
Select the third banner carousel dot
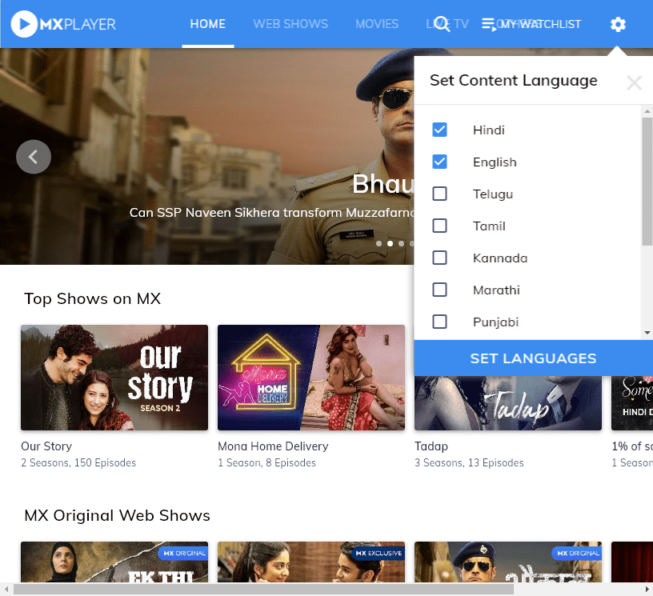click(402, 243)
